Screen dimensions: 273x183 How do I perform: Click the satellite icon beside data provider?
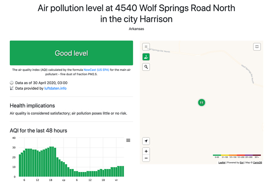[x=11, y=88]
